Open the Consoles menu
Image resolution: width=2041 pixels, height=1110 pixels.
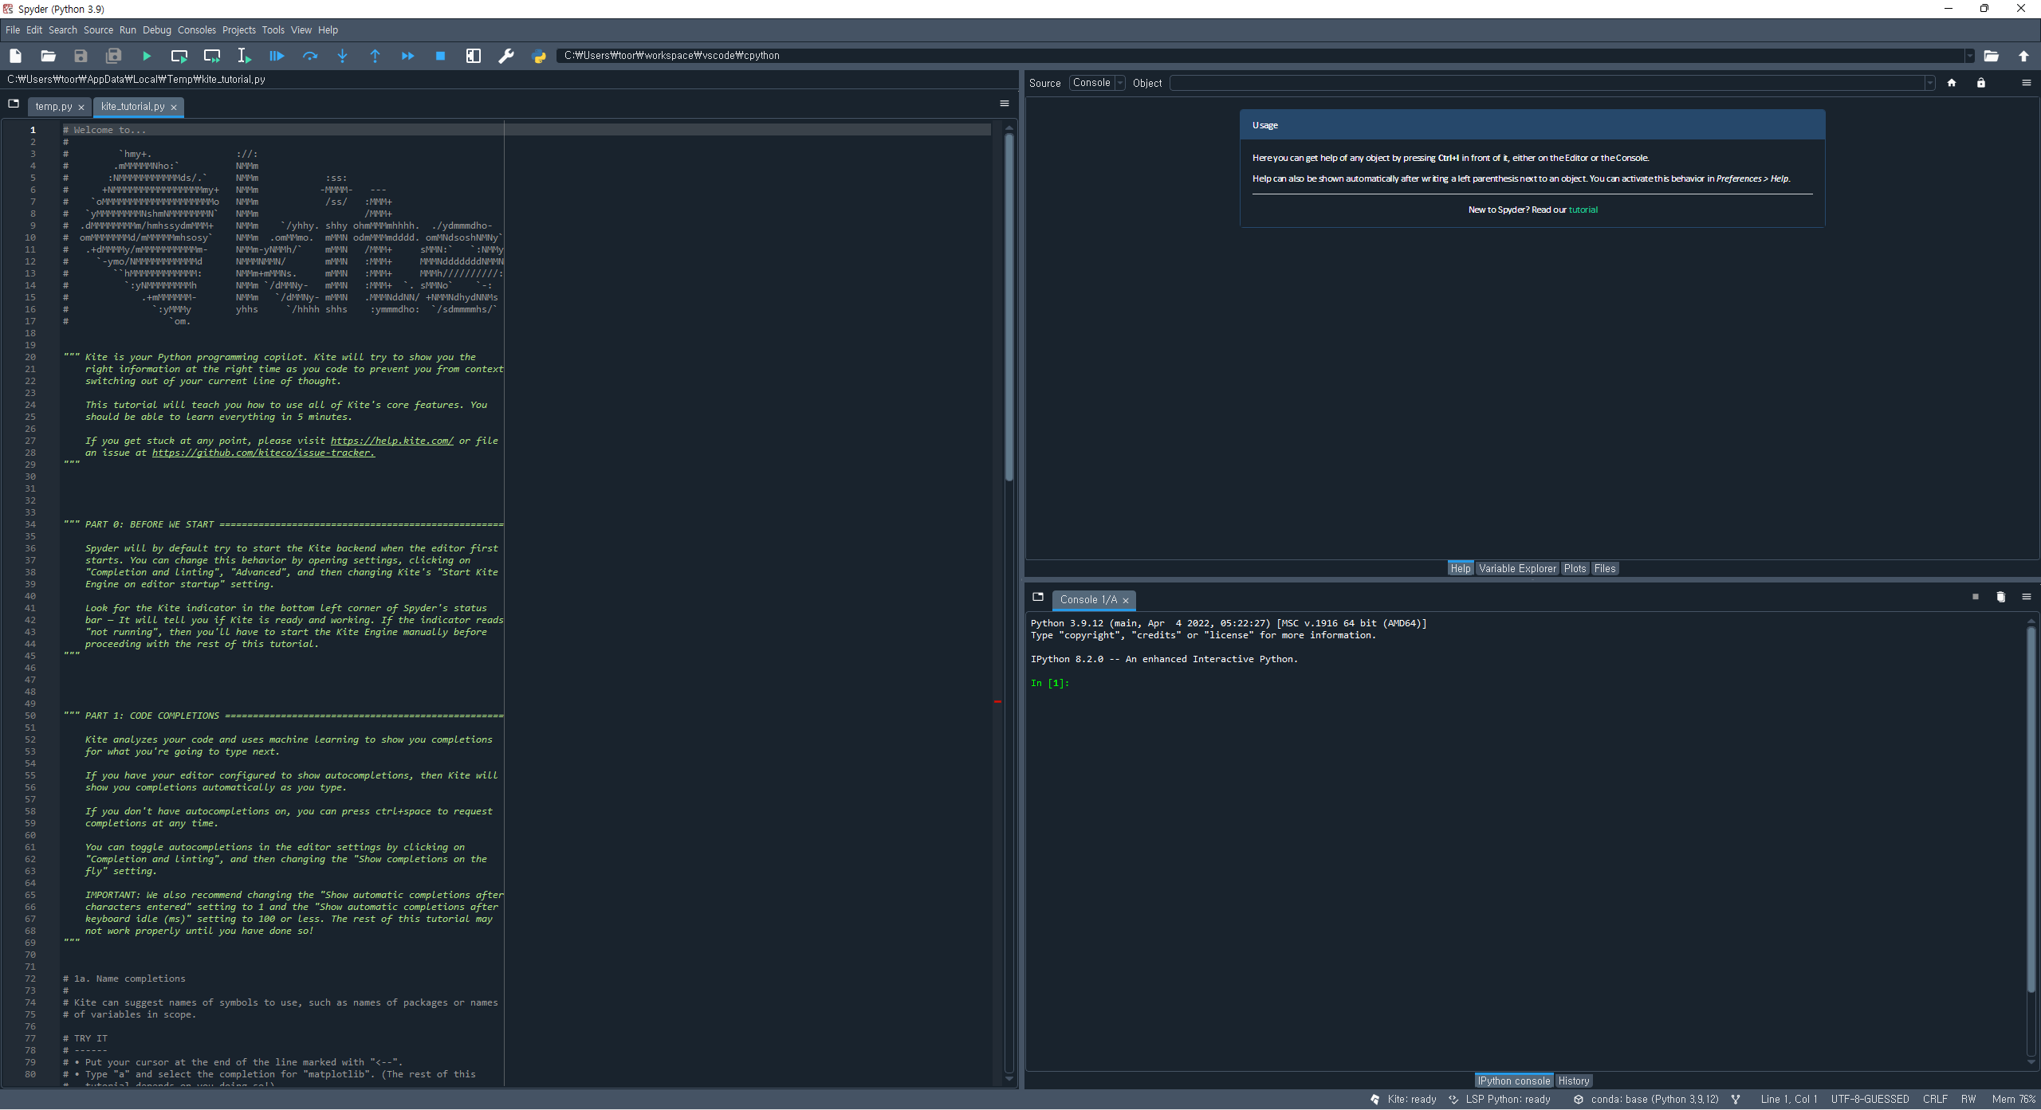click(196, 30)
